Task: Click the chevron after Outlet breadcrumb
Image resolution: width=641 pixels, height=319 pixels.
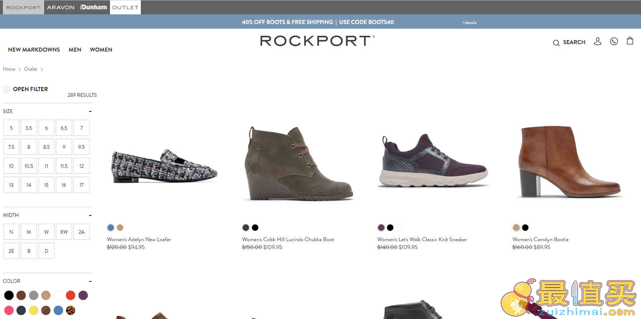Action: 42,70
